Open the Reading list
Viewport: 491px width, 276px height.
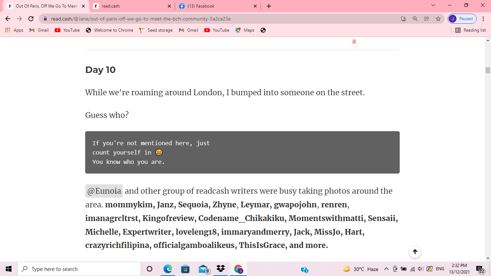pyautogui.click(x=471, y=30)
